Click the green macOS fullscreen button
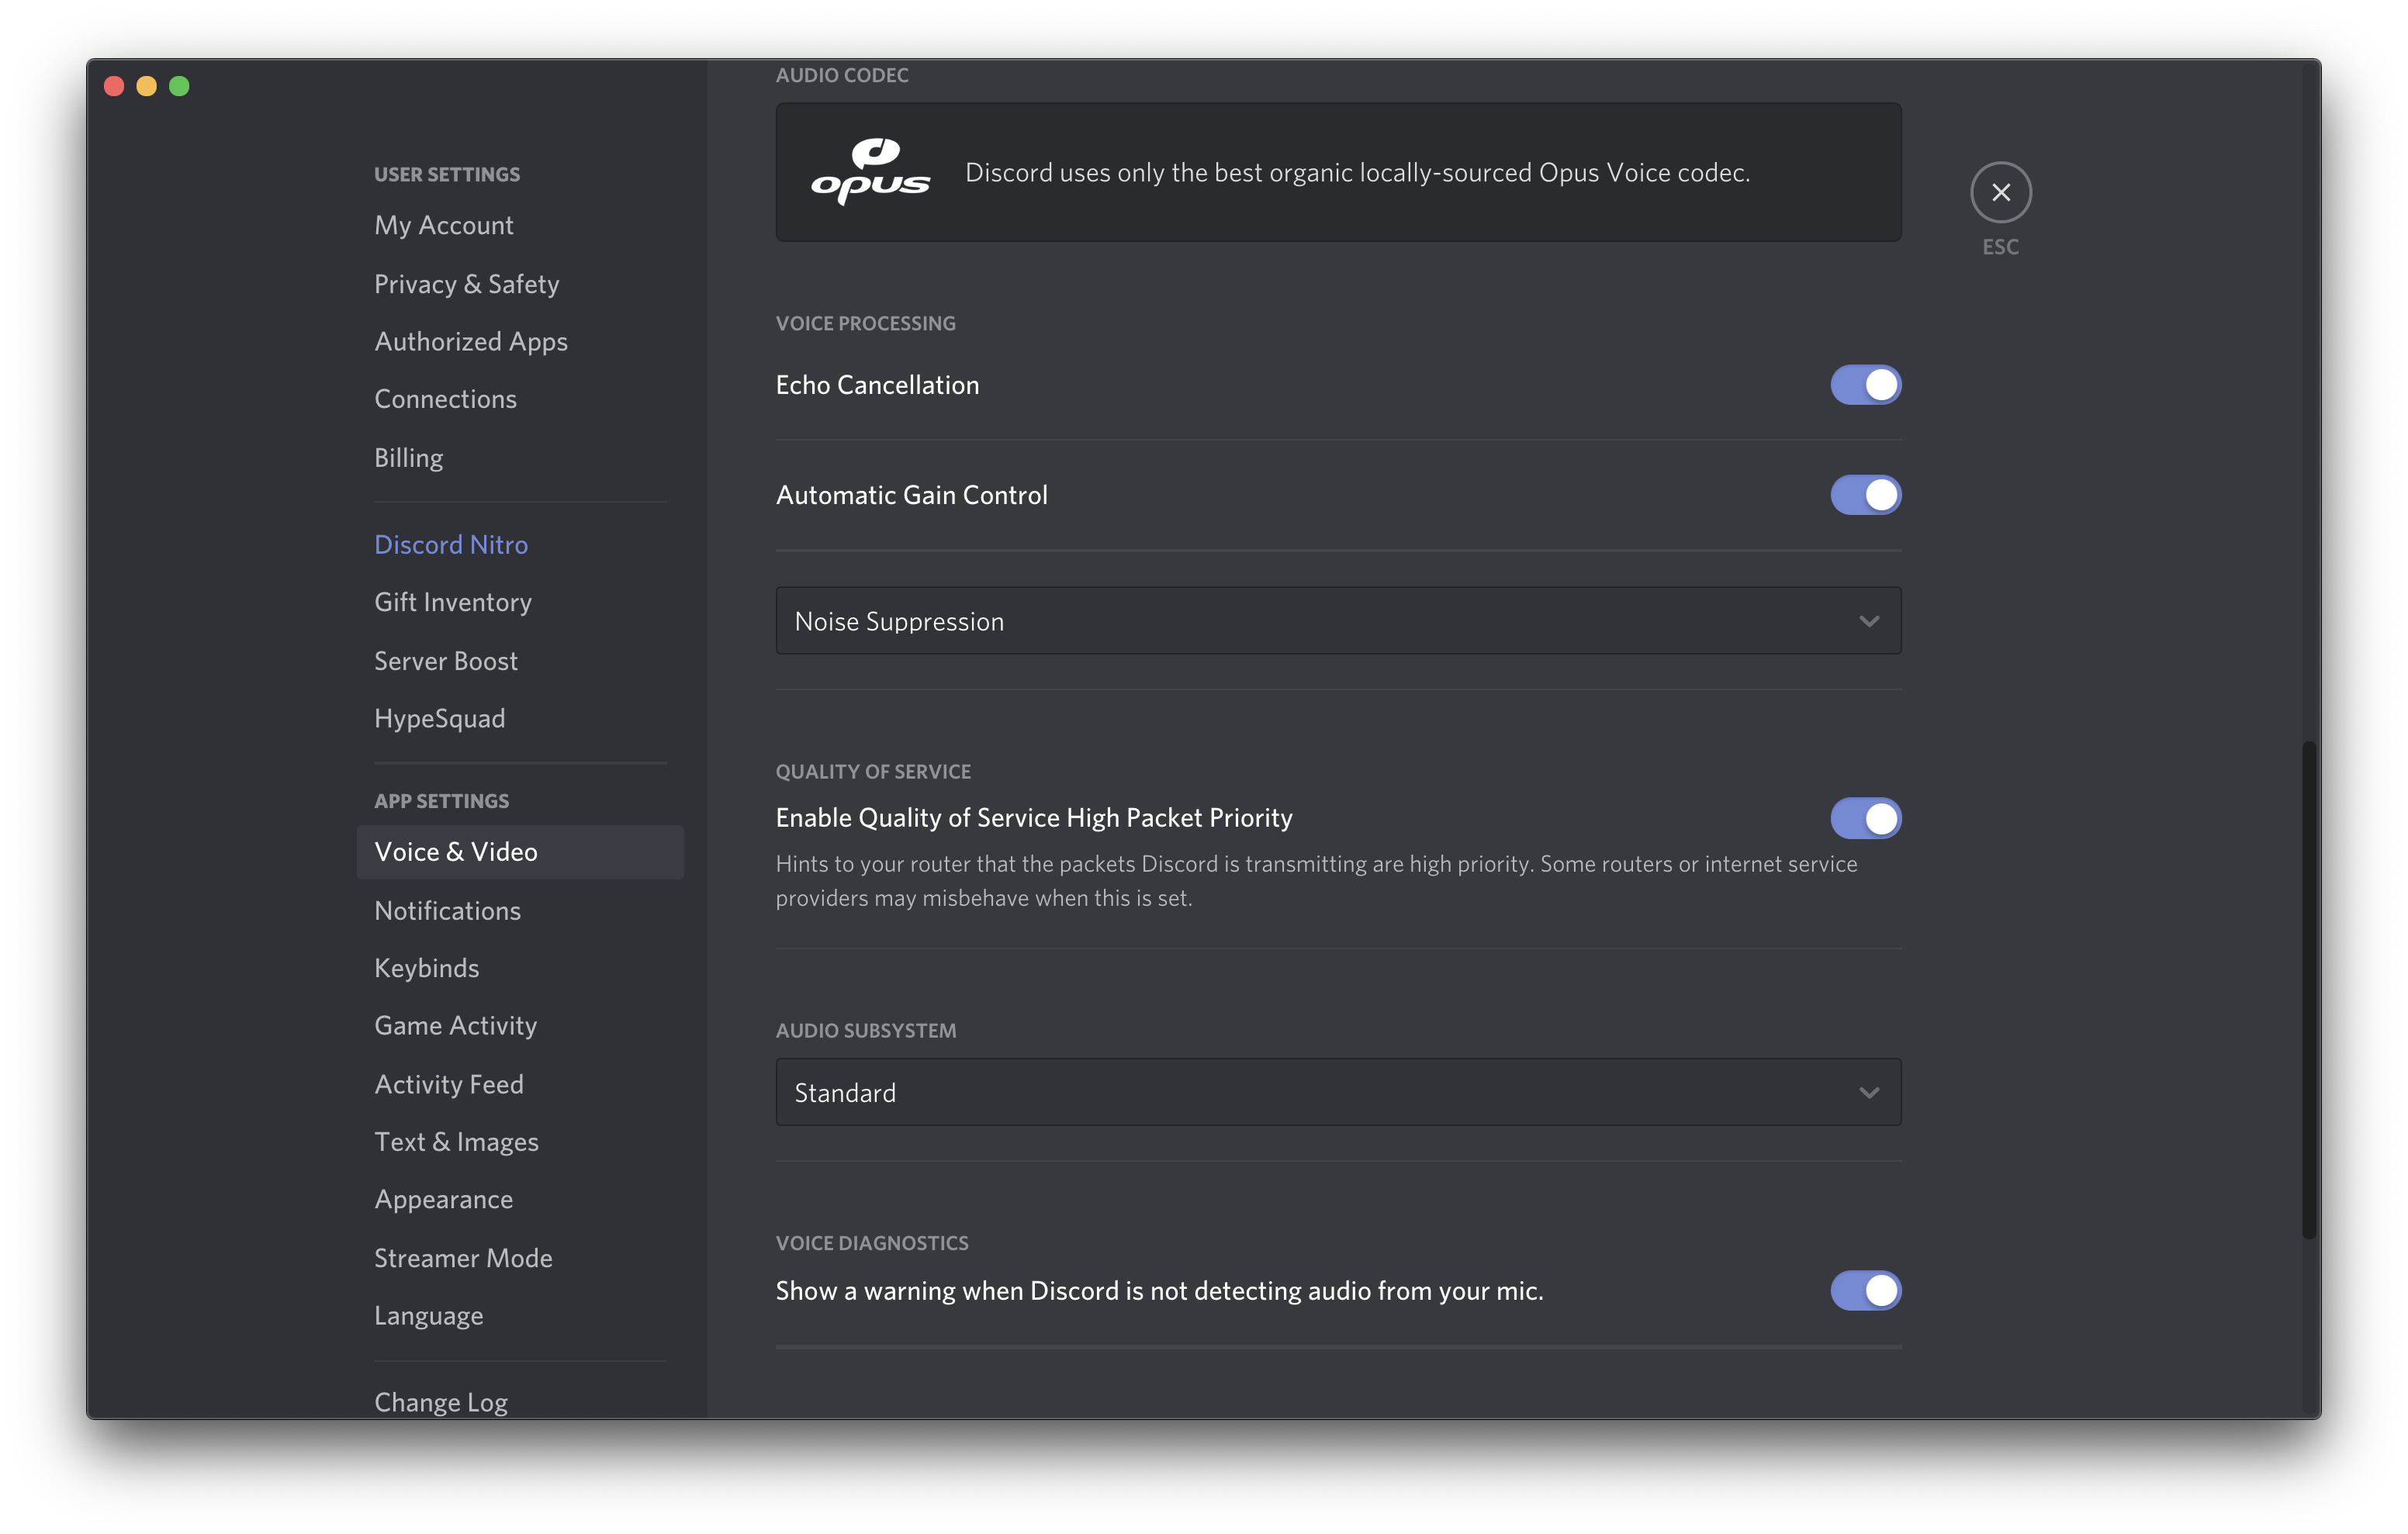 179,86
